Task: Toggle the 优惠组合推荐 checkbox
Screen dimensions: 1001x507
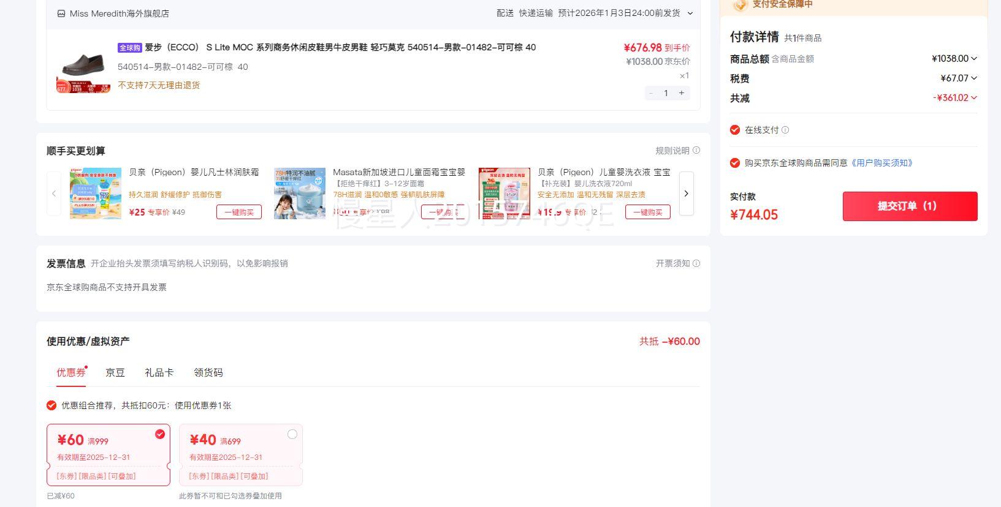Action: point(51,405)
